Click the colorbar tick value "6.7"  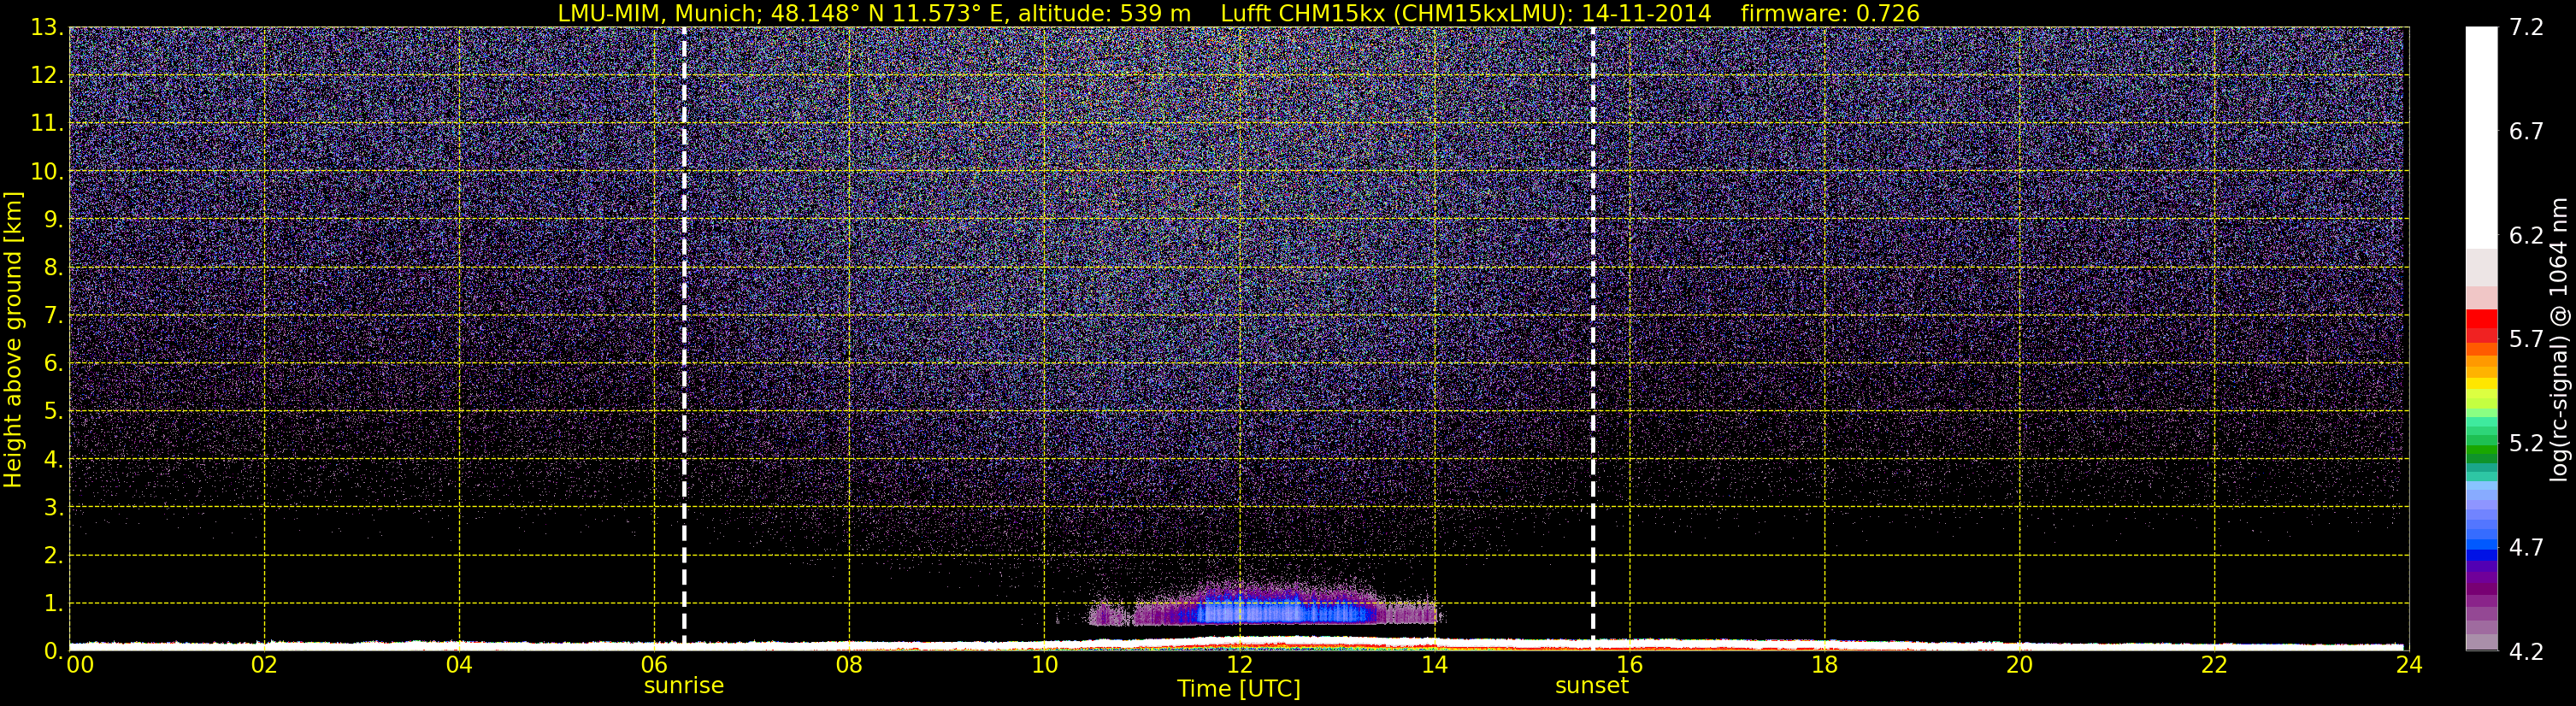point(2526,131)
